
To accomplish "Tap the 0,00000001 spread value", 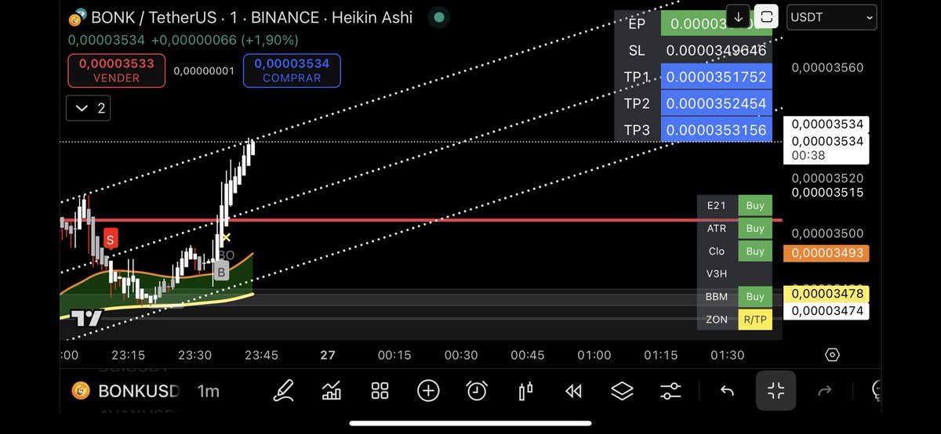I will tap(204, 71).
